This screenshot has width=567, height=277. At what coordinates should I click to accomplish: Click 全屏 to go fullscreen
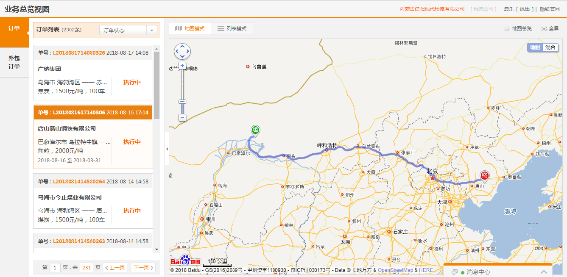point(550,29)
